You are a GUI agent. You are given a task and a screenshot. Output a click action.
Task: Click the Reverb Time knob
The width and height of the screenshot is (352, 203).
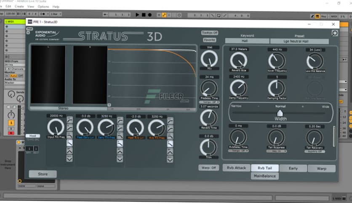click(208, 118)
